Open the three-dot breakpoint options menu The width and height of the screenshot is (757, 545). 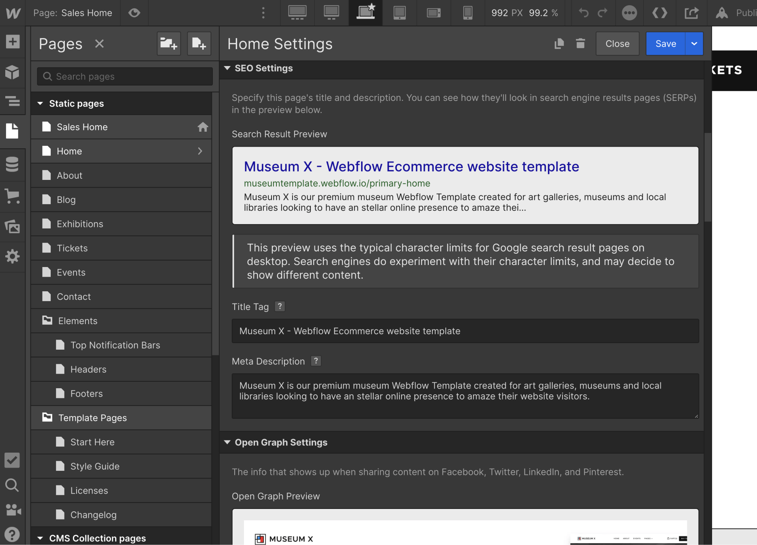pos(263,13)
